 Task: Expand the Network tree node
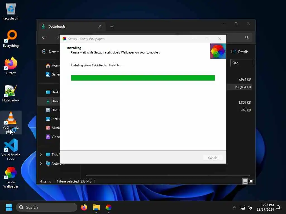pos(41,164)
